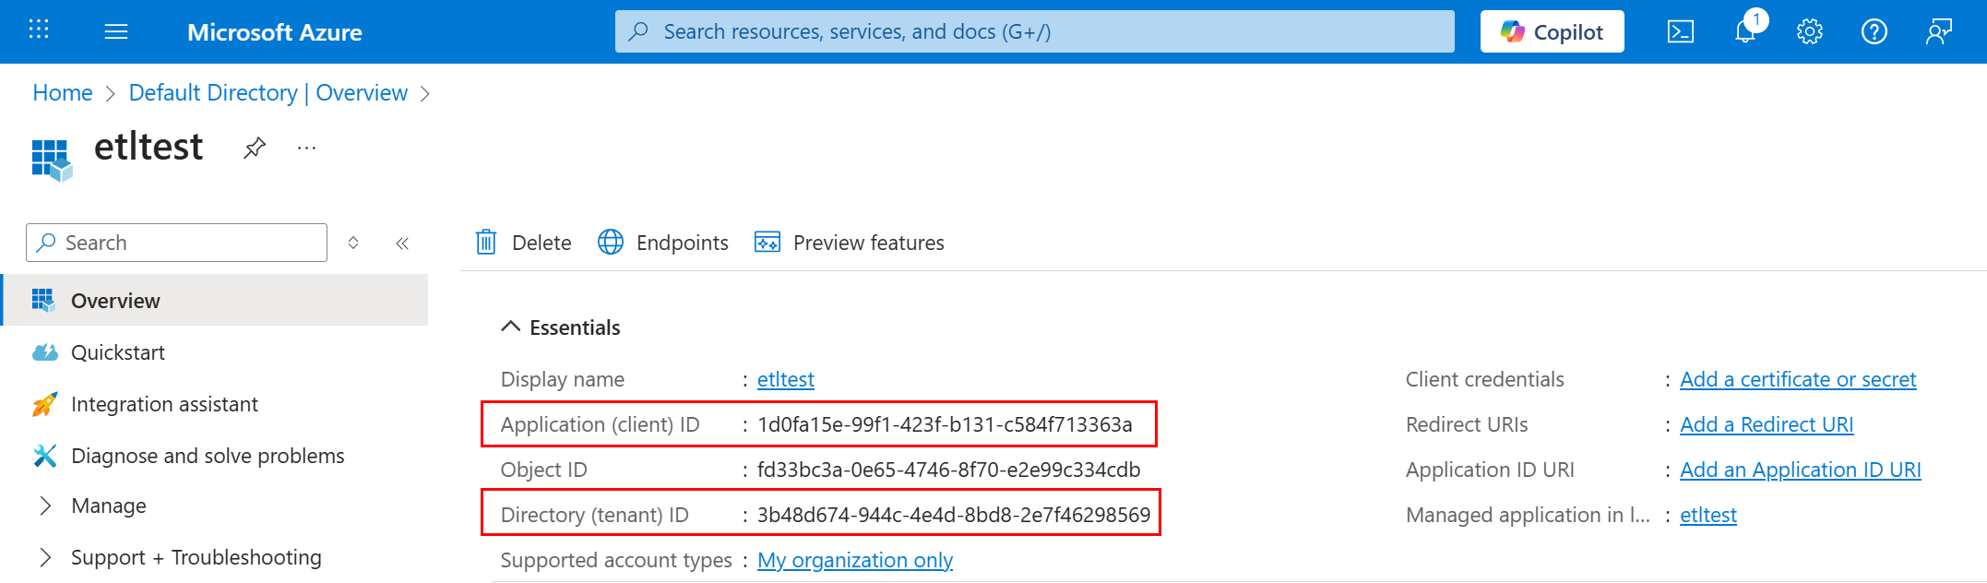Focus the sidebar Search field
The image size is (1987, 583).
tap(177, 243)
